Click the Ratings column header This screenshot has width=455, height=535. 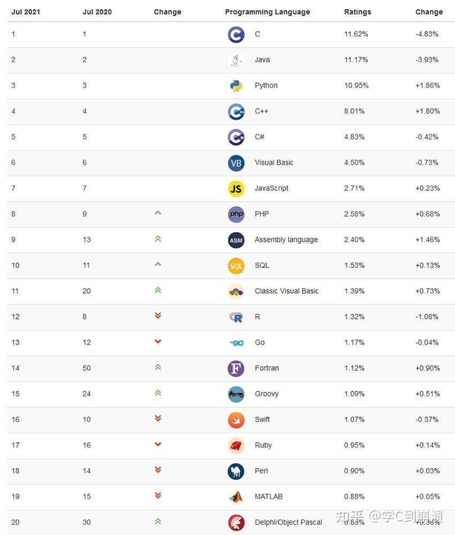(358, 12)
